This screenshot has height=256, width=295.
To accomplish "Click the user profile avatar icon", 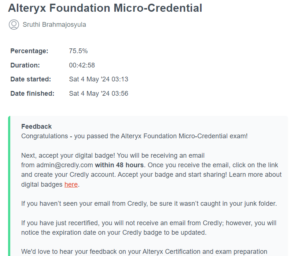I will [x=14, y=25].
